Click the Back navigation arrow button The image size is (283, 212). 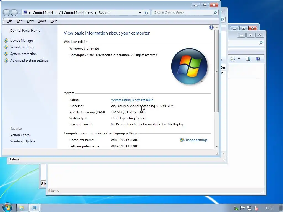point(6,13)
